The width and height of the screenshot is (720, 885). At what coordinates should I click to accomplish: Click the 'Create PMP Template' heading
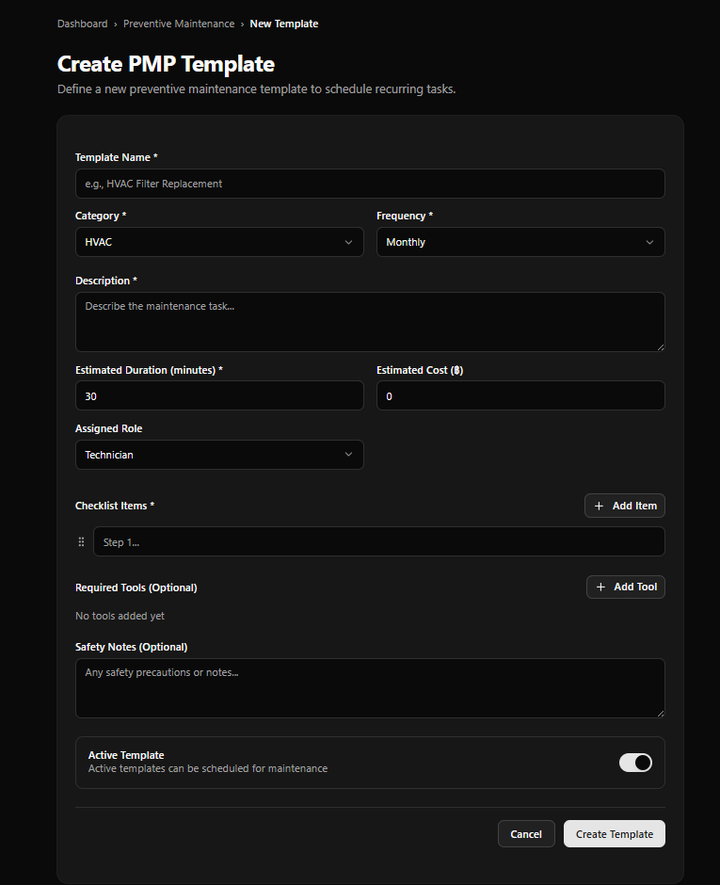click(166, 64)
